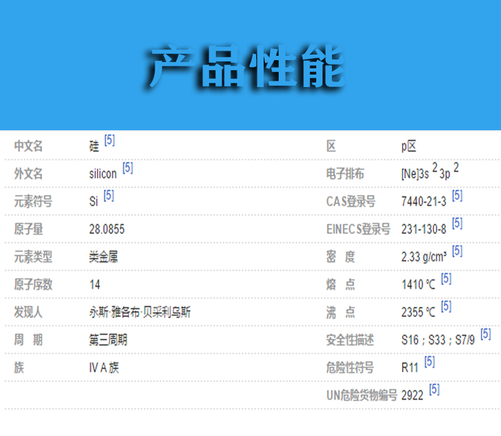The width and height of the screenshot is (501, 436).
Task: Click citation [5] next to 231-130-8
Action: [457, 224]
